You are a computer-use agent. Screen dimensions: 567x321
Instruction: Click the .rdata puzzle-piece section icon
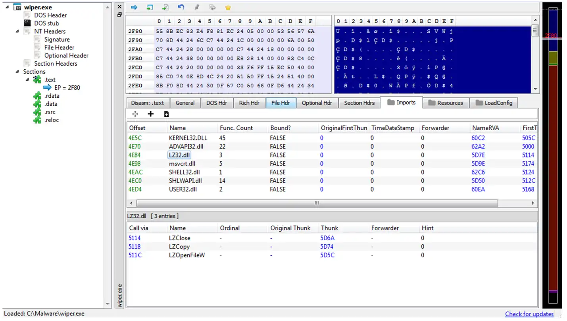click(37, 96)
